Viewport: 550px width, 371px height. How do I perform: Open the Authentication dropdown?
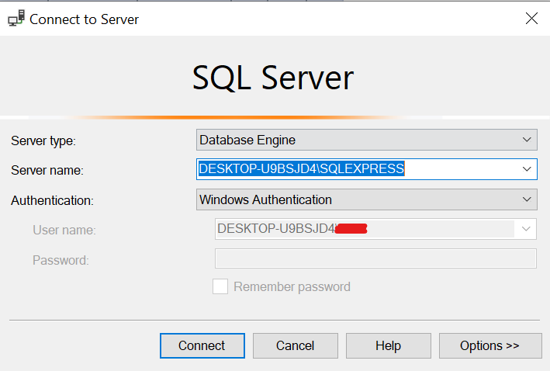367,199
